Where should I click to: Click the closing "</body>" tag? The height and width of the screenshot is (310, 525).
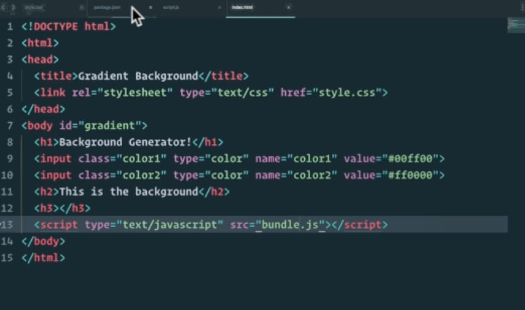tap(43, 241)
